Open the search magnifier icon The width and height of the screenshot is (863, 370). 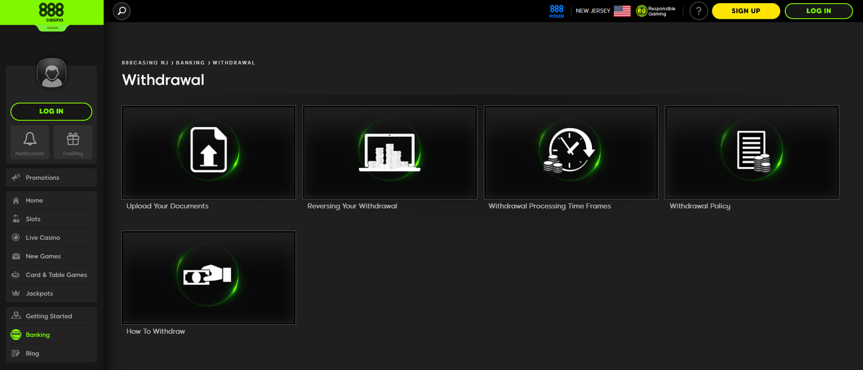click(x=122, y=11)
